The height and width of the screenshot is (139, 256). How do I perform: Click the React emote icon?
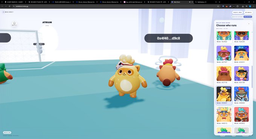point(14,24)
